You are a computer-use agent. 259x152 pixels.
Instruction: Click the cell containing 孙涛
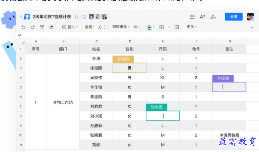click(96, 58)
